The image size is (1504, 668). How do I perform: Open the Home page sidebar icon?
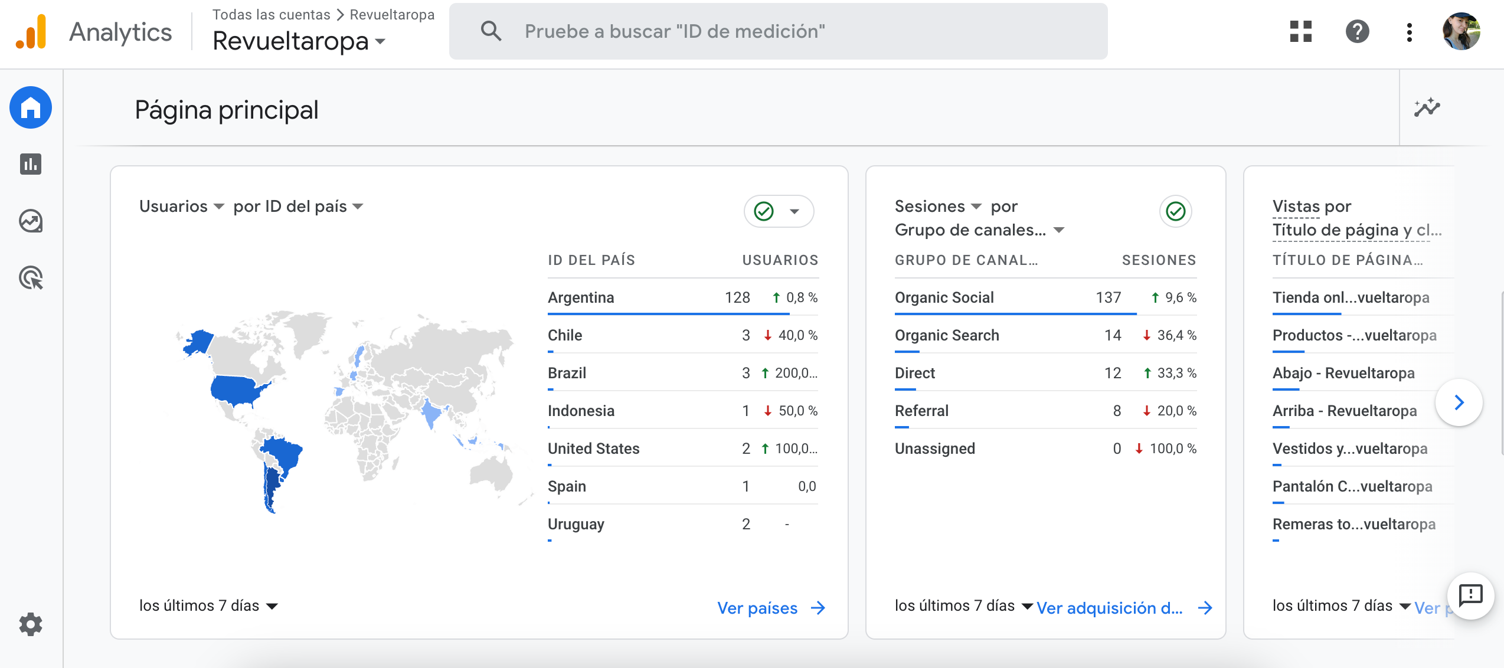click(31, 107)
